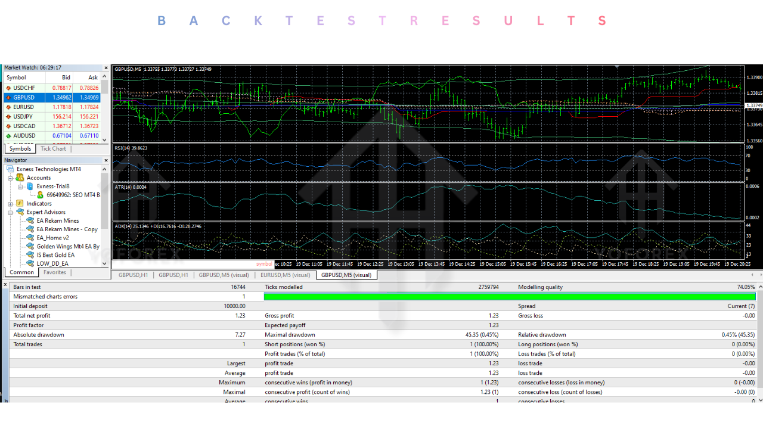The image size is (763, 429).
Task: Click the Accounts group icon in Navigator
Action: tap(20, 178)
